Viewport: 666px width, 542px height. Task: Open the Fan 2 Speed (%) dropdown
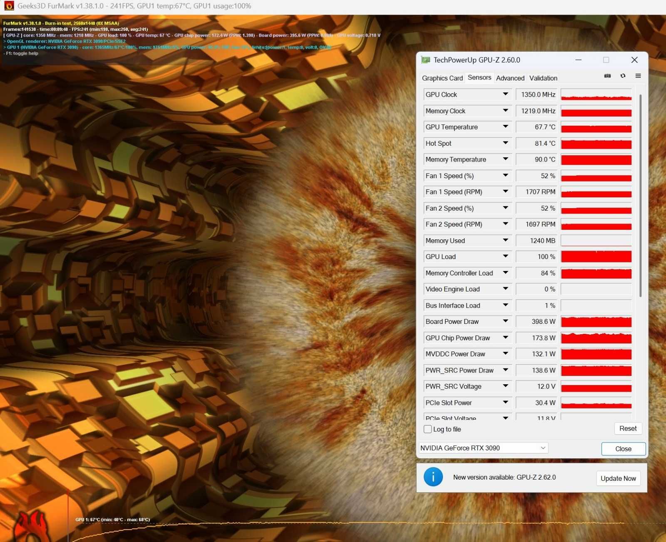pyautogui.click(x=505, y=208)
